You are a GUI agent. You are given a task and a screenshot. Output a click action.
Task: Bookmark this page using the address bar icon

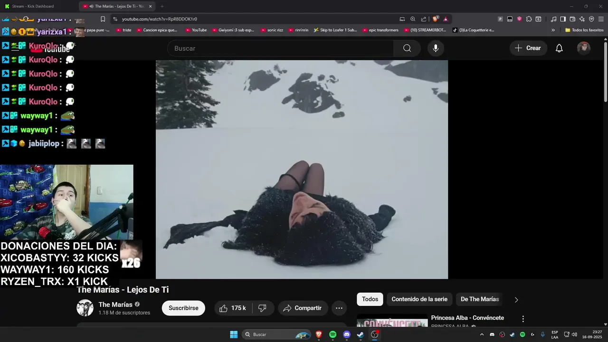(103, 19)
